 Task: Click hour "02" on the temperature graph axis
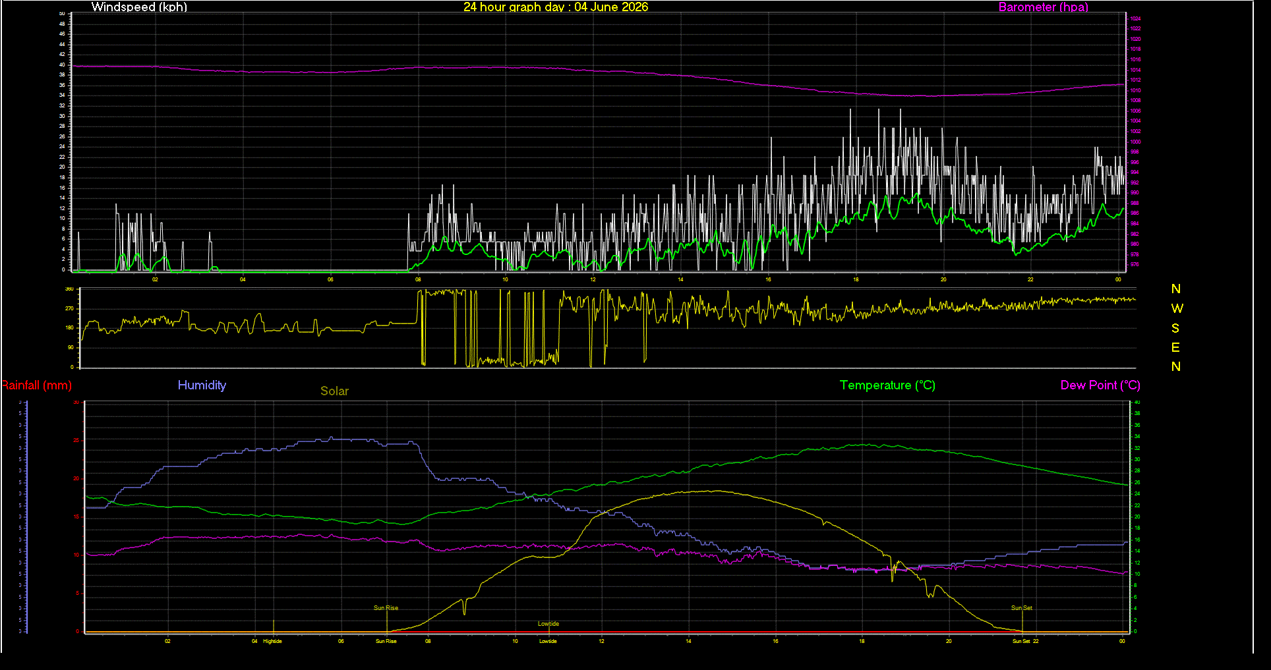tap(167, 641)
